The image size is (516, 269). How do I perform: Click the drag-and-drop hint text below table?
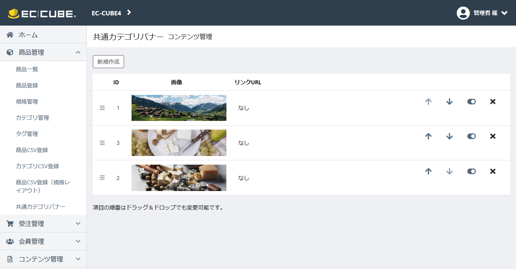159,208
